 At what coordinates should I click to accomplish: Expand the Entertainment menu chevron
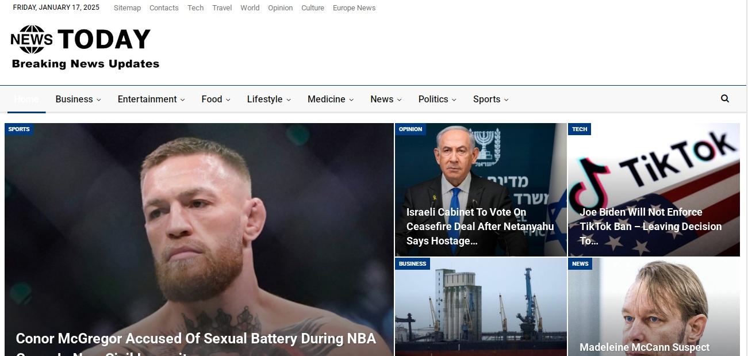click(183, 99)
